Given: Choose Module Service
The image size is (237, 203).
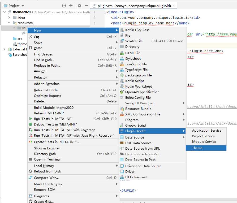Looking at the screenshot, I should (206, 142).
